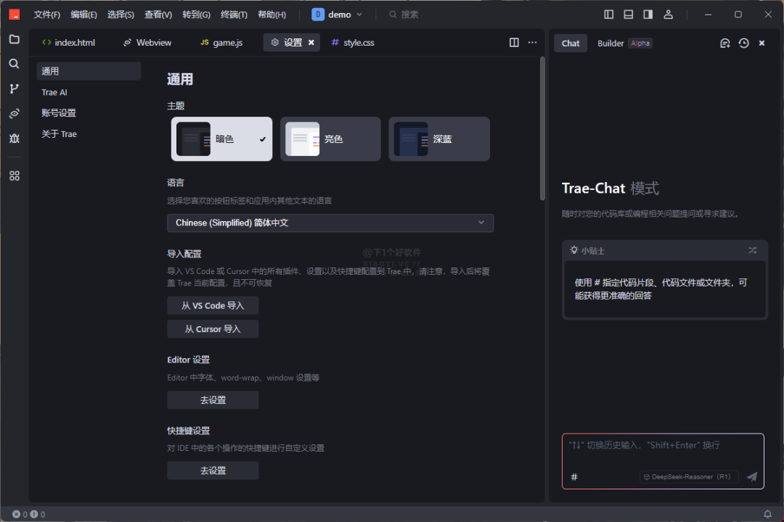Select the 亮色 light theme option

330,139
